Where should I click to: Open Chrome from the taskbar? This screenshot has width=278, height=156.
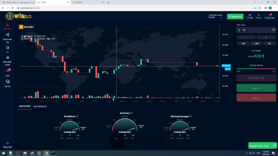pyautogui.click(x=46, y=153)
